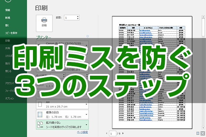Open 発行 in the sidebar
Screen dimensions: 206x137
tap(8, 63)
